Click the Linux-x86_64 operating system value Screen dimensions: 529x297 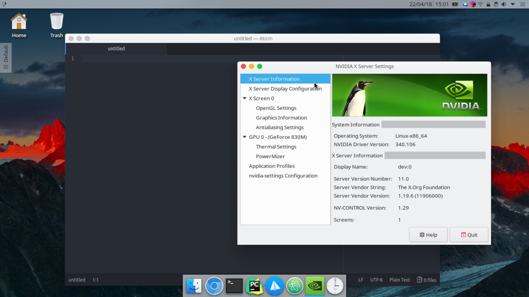[x=411, y=136]
